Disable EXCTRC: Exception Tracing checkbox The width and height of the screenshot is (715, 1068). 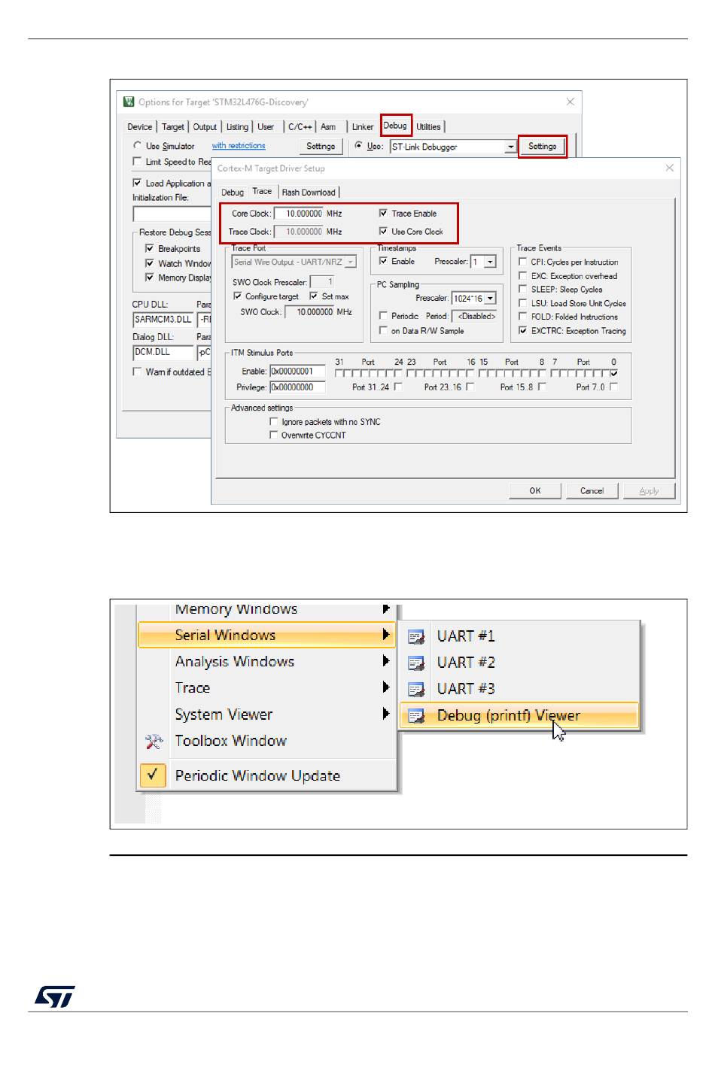pos(522,330)
